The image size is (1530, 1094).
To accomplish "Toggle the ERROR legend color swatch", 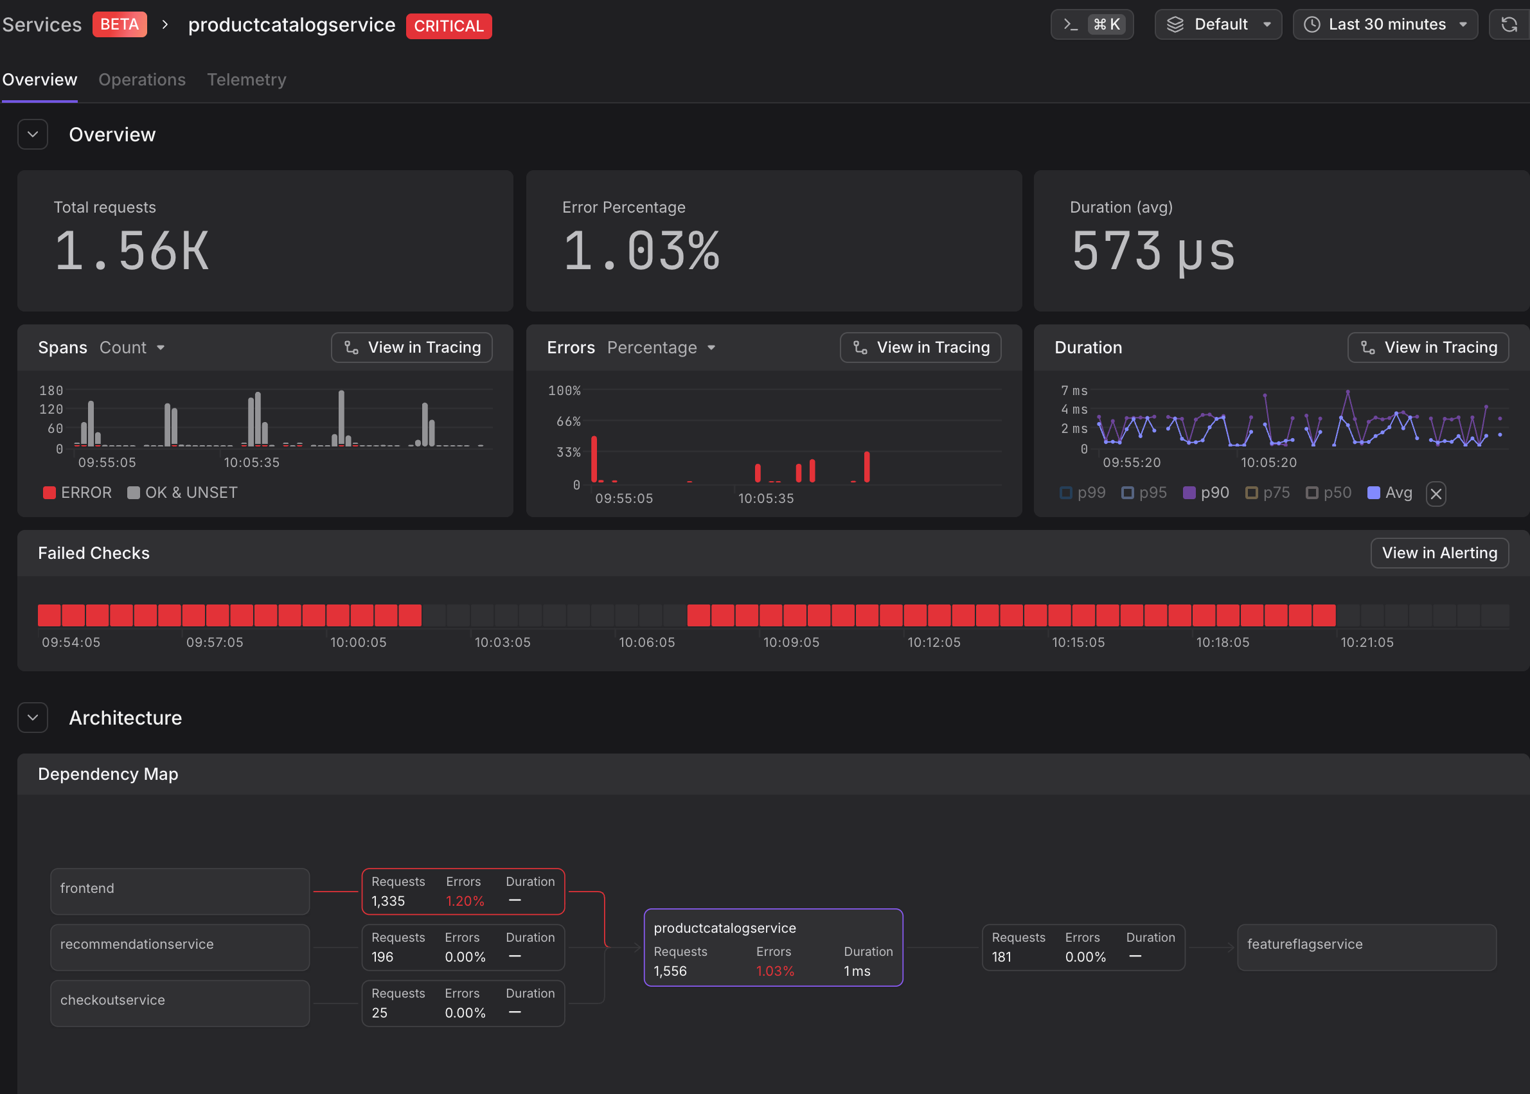I will (x=49, y=493).
